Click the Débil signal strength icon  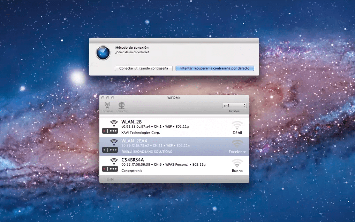click(x=237, y=125)
